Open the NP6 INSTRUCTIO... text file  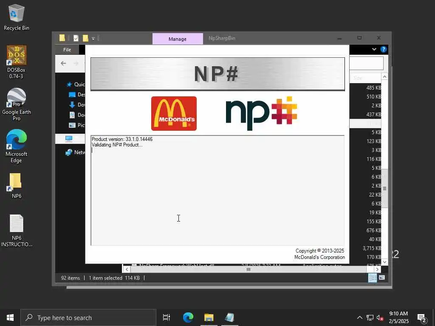17,230
